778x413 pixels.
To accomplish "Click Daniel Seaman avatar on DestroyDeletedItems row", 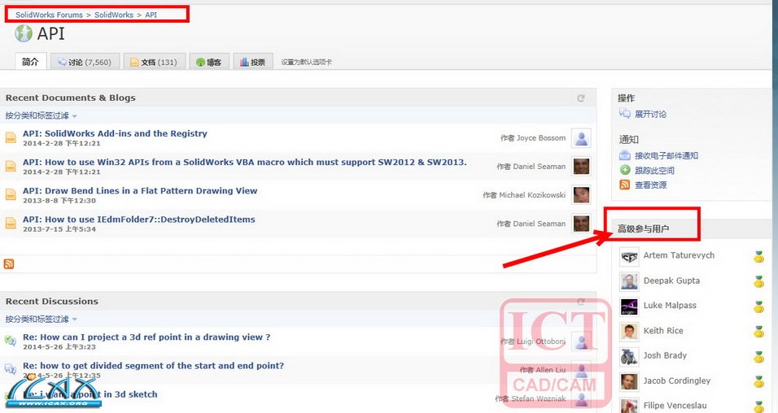I will pos(581,224).
